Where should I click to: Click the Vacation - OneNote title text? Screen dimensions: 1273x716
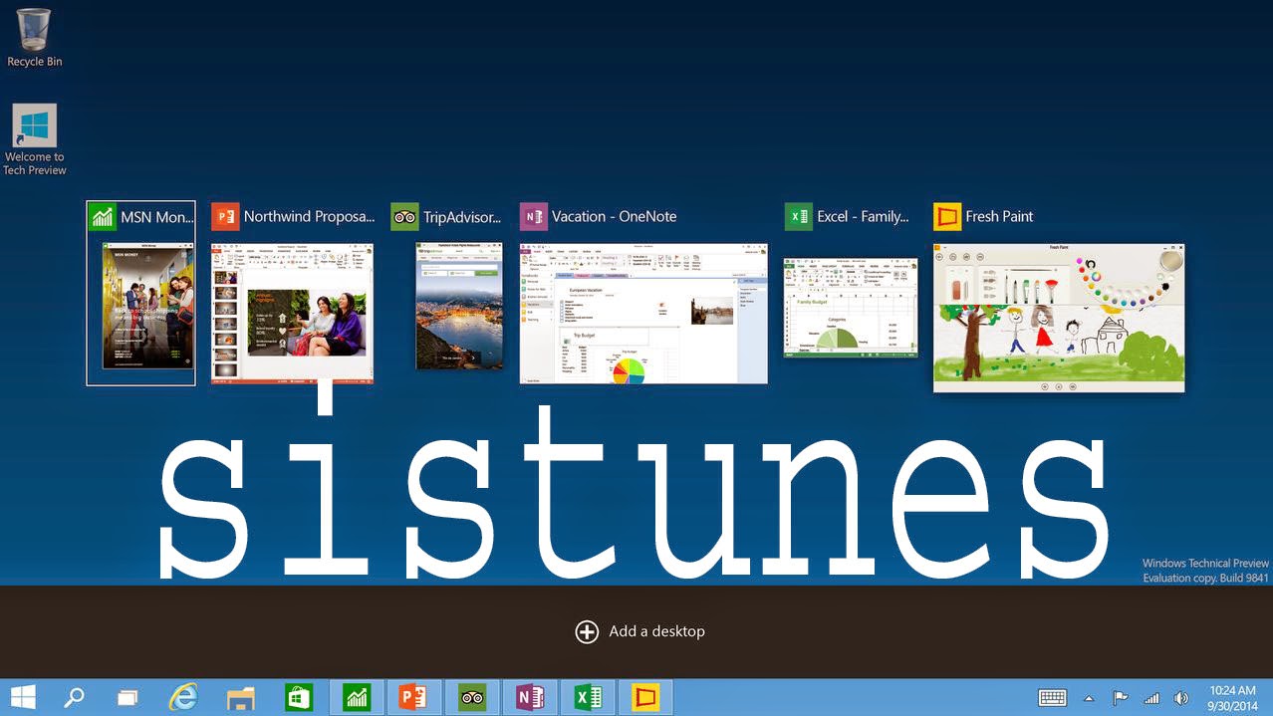point(615,216)
